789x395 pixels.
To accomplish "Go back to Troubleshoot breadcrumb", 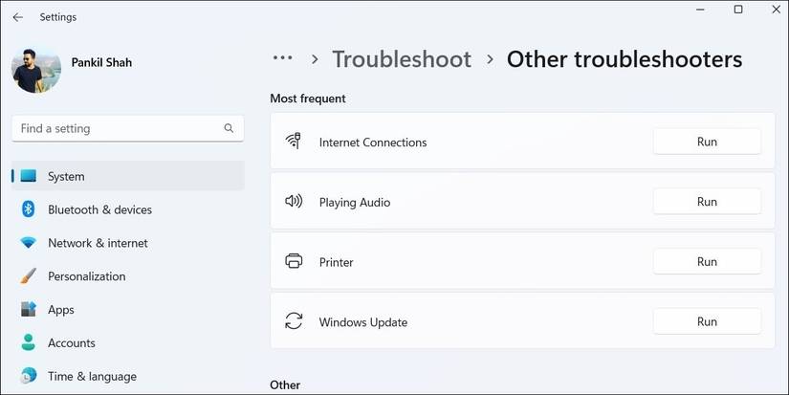I will (x=402, y=59).
